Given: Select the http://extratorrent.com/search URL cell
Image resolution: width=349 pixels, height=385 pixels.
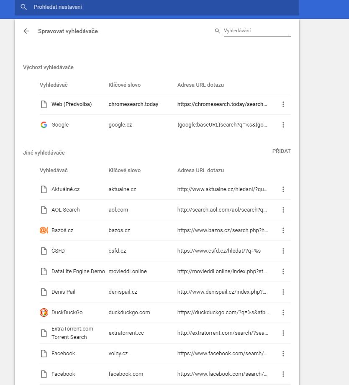Looking at the screenshot, I should [x=223, y=333].
